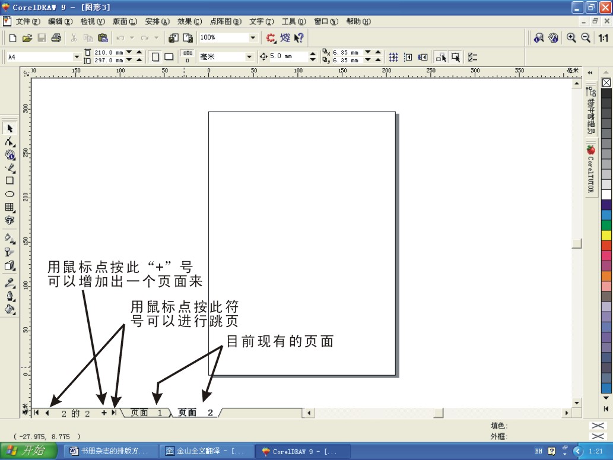This screenshot has width=613, height=460.
Task: Click the What's This help pointer icon
Action: (299, 38)
